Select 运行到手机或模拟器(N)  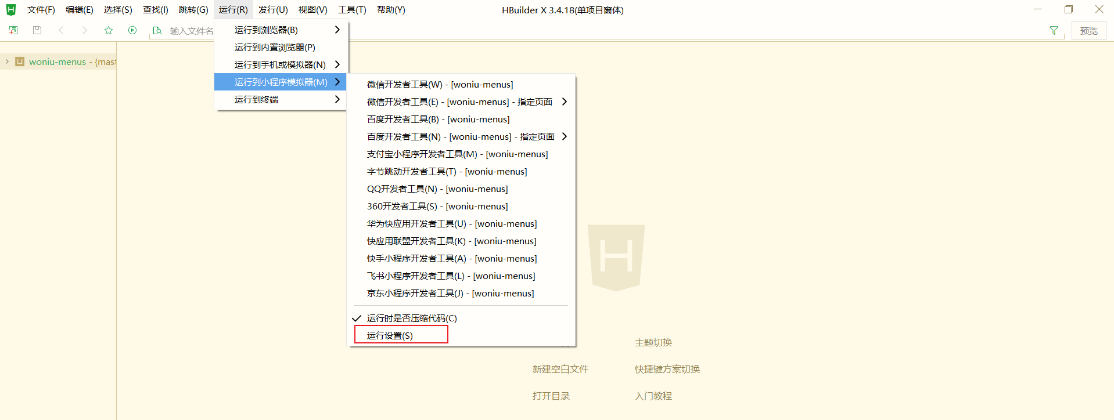tap(281, 64)
